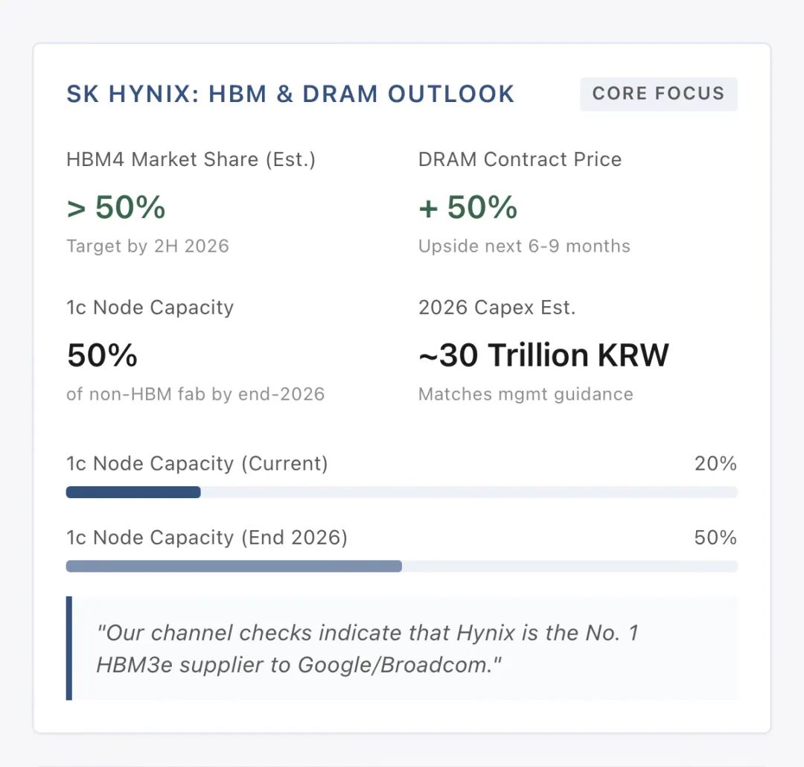Click the CORE FOCUS badge
Screen dimensions: 804x767
click(x=658, y=94)
